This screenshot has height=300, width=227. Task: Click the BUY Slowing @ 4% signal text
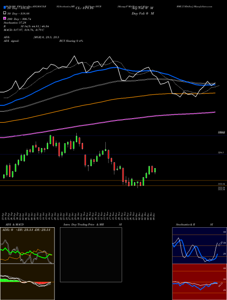click(x=71, y=41)
